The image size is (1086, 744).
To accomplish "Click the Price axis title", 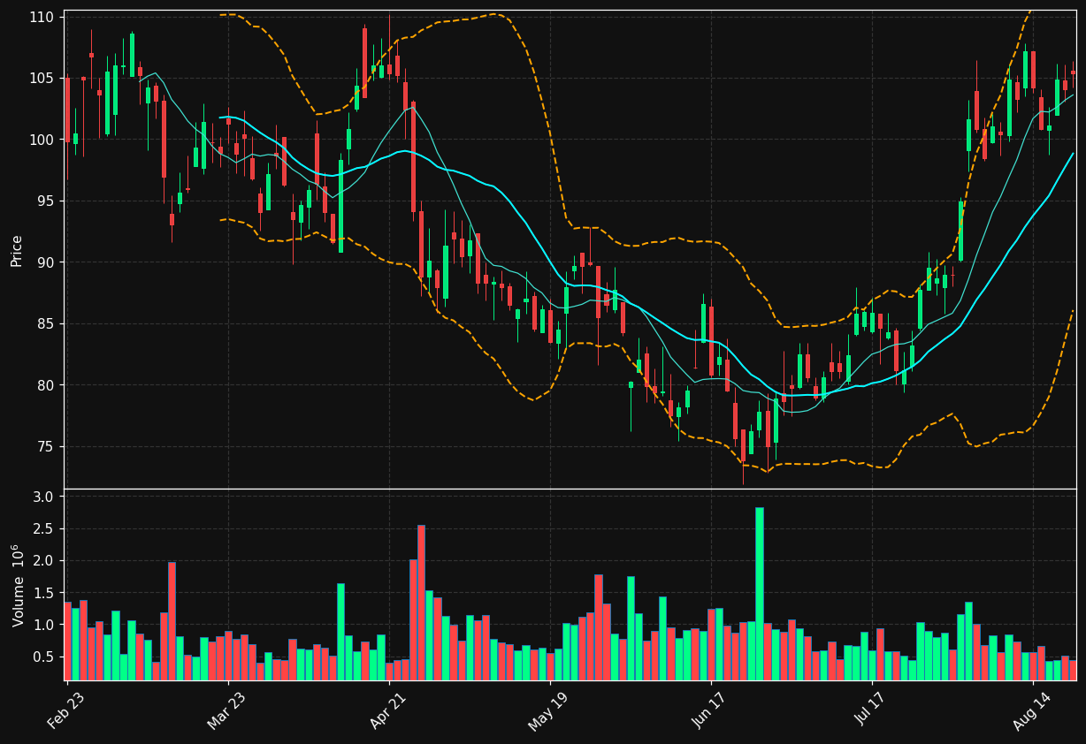I will (17, 250).
